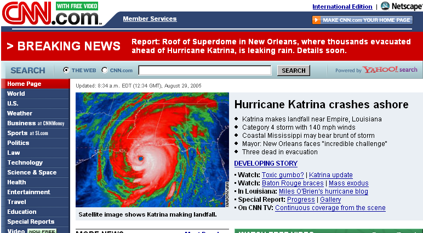The height and width of the screenshot is (233, 423).
Task: Click the satellite image caption text
Action: (x=147, y=215)
